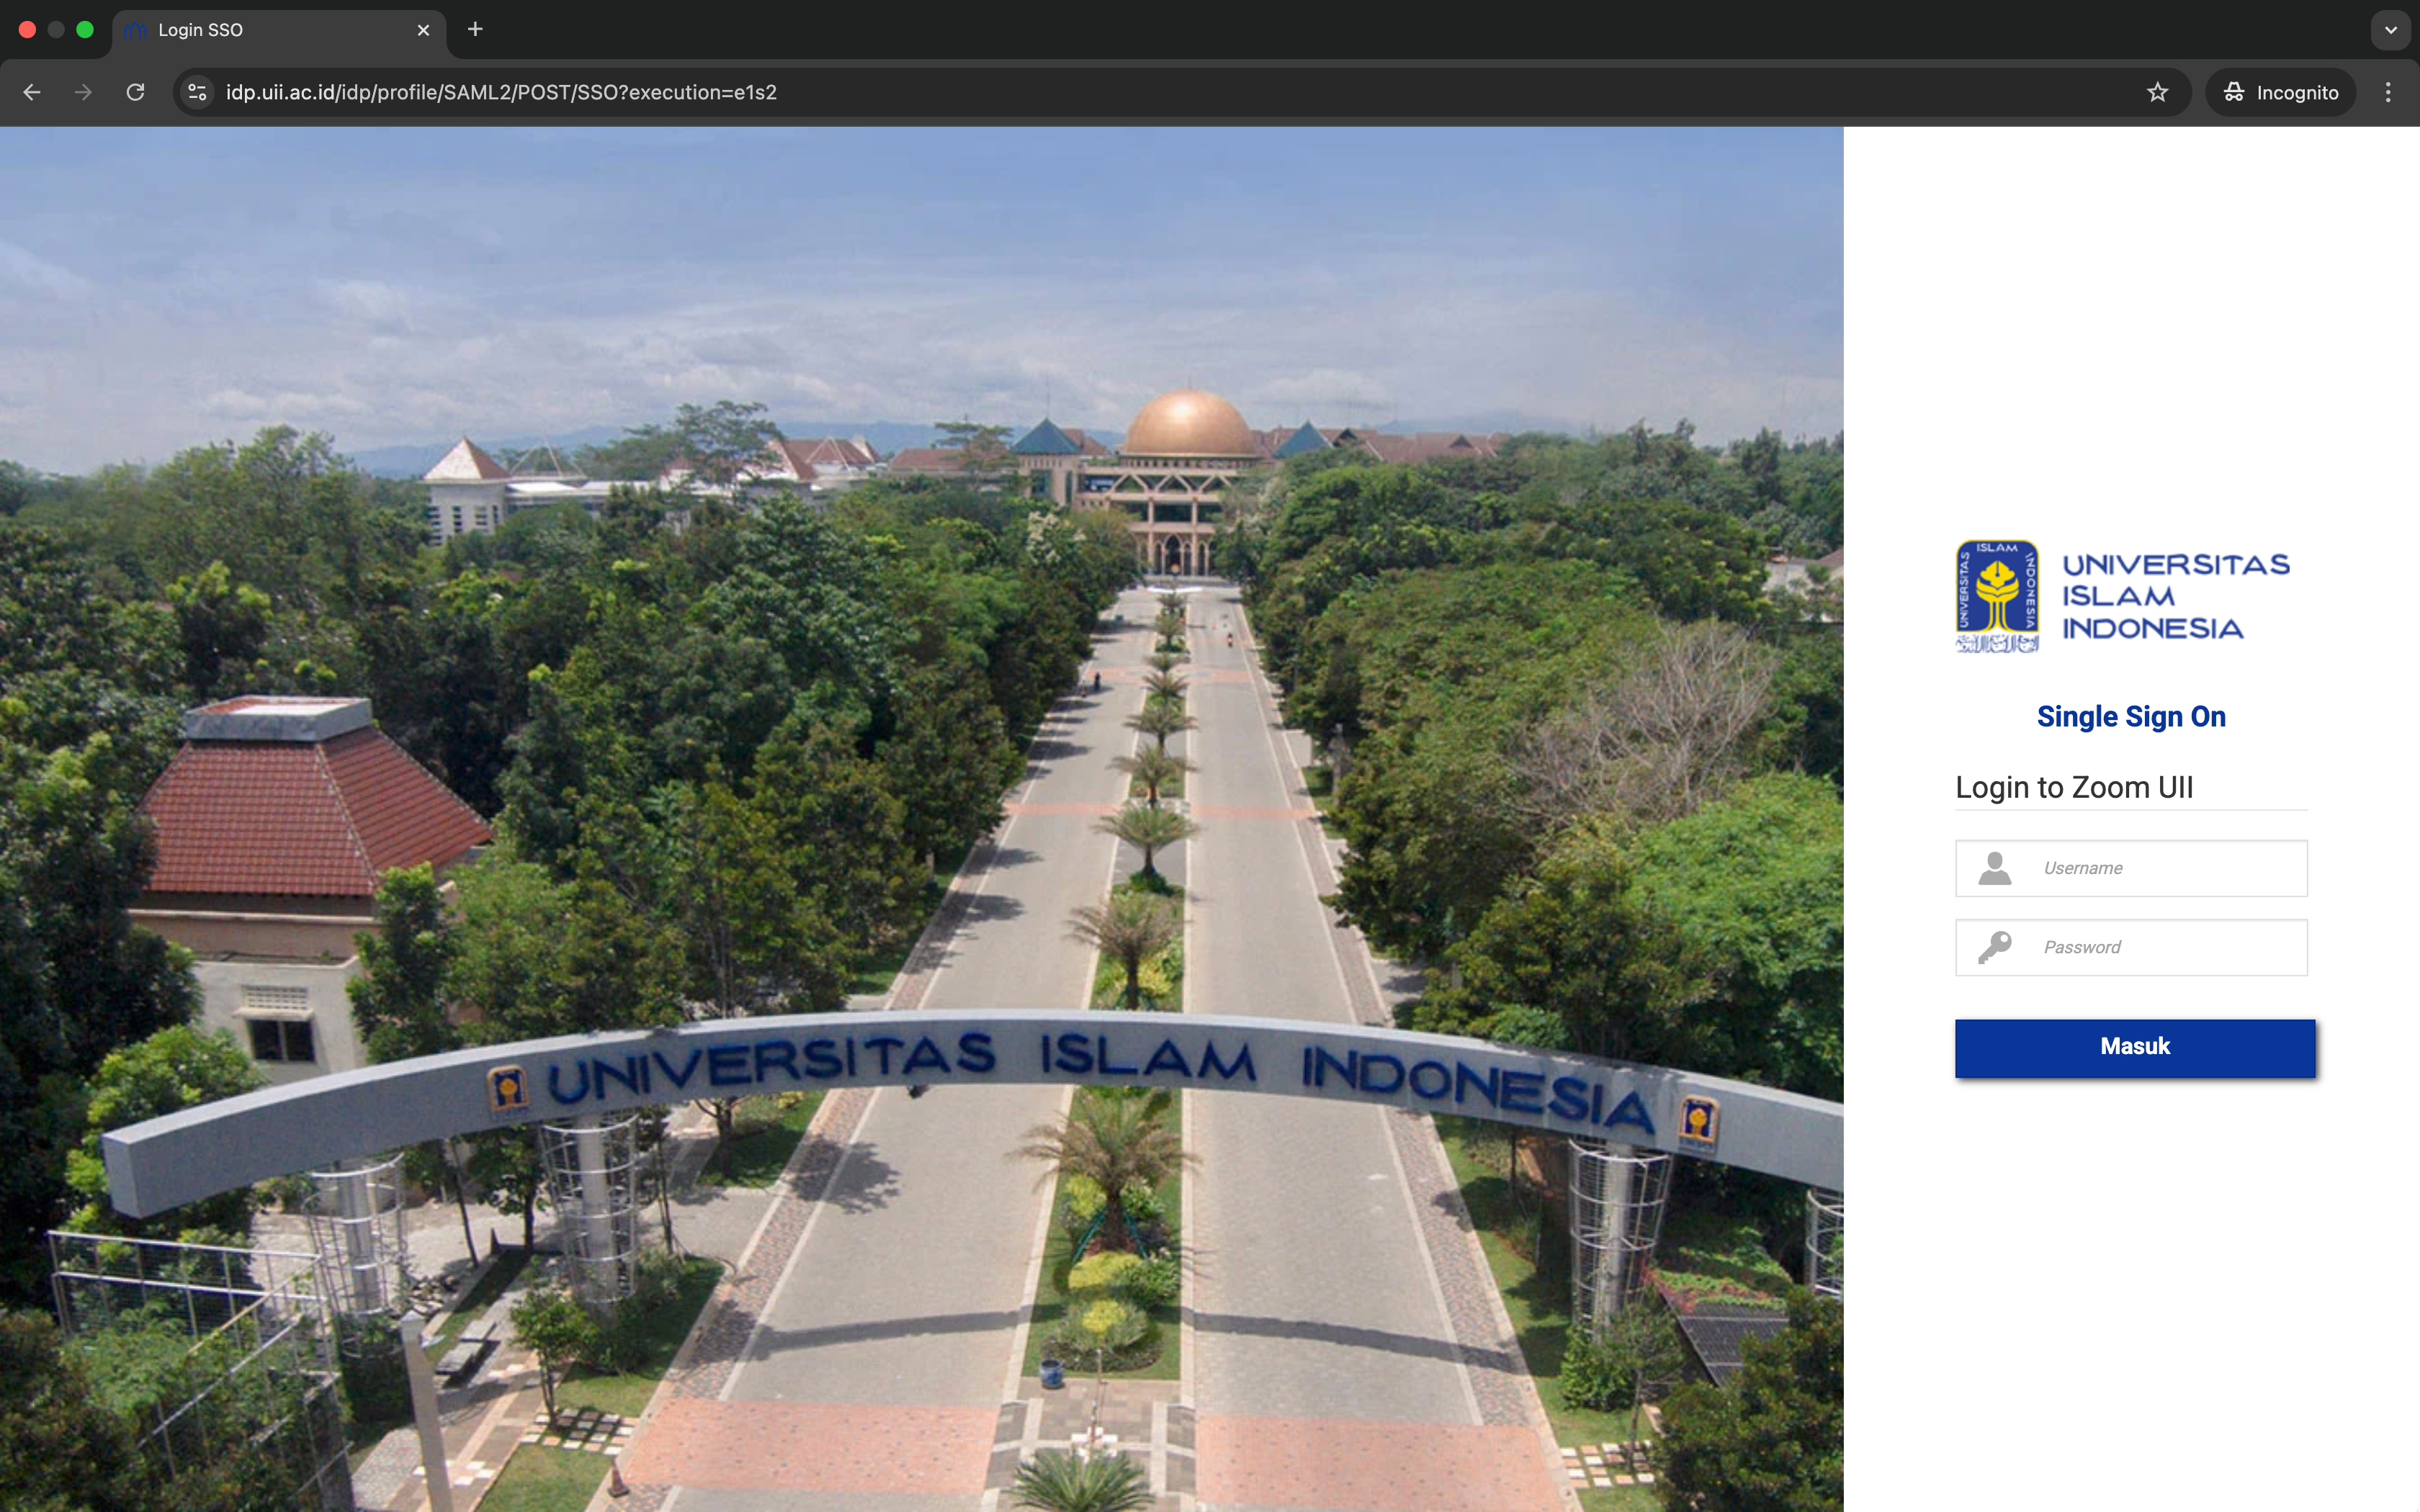
Task: Bookmark this page with the star icon
Action: tap(2157, 92)
